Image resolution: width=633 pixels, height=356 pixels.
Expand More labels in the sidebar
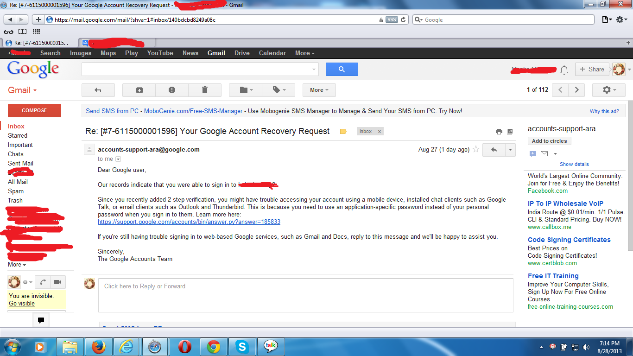[x=17, y=264]
